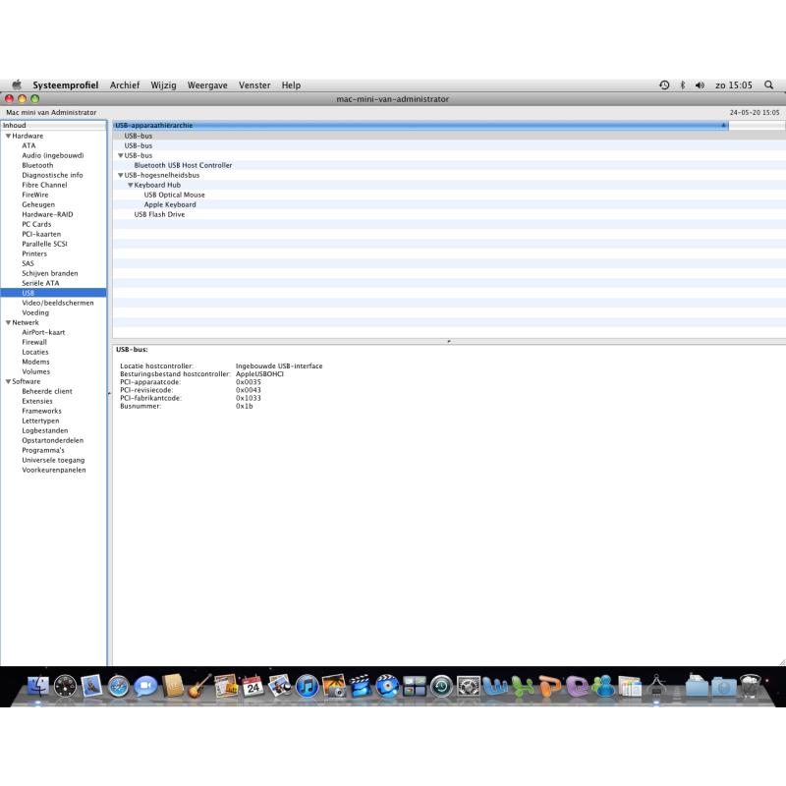Open the Documents folder stack in Dock

(697, 686)
